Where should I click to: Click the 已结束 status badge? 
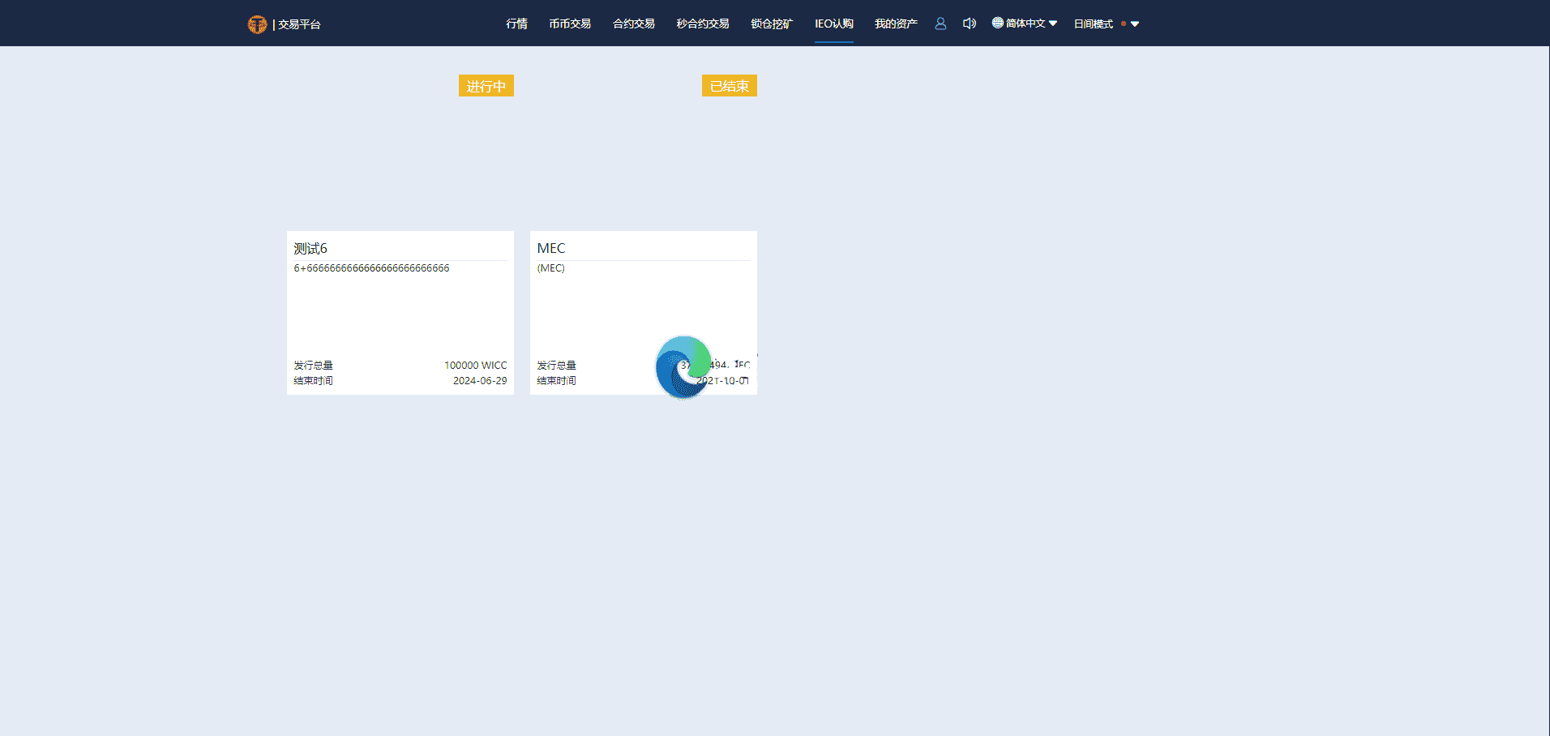point(730,86)
